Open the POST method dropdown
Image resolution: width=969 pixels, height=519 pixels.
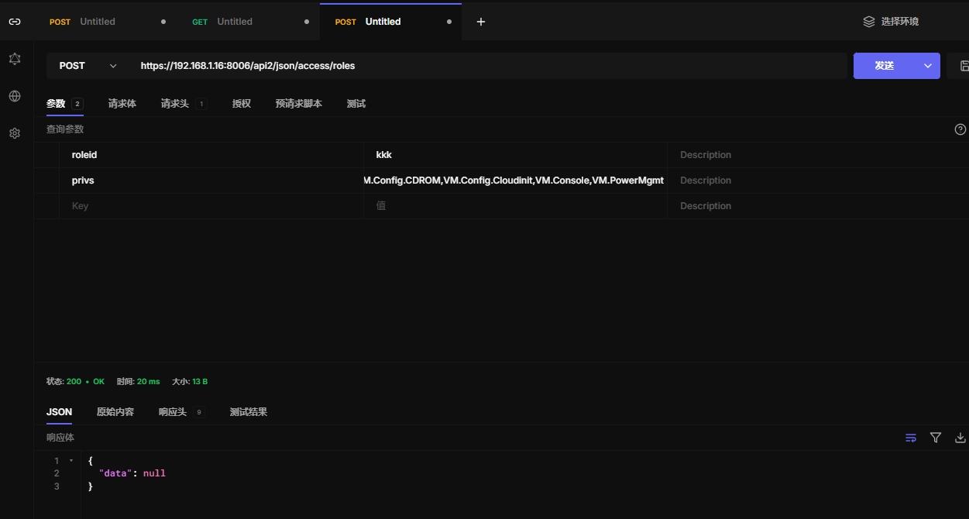[x=88, y=66]
